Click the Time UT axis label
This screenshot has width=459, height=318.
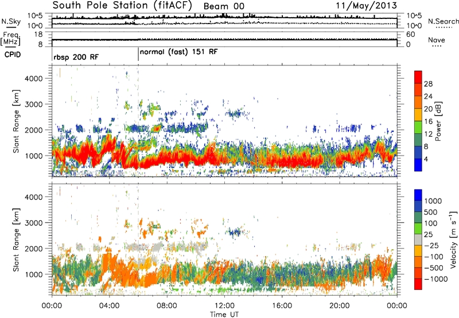pyautogui.click(x=224, y=315)
